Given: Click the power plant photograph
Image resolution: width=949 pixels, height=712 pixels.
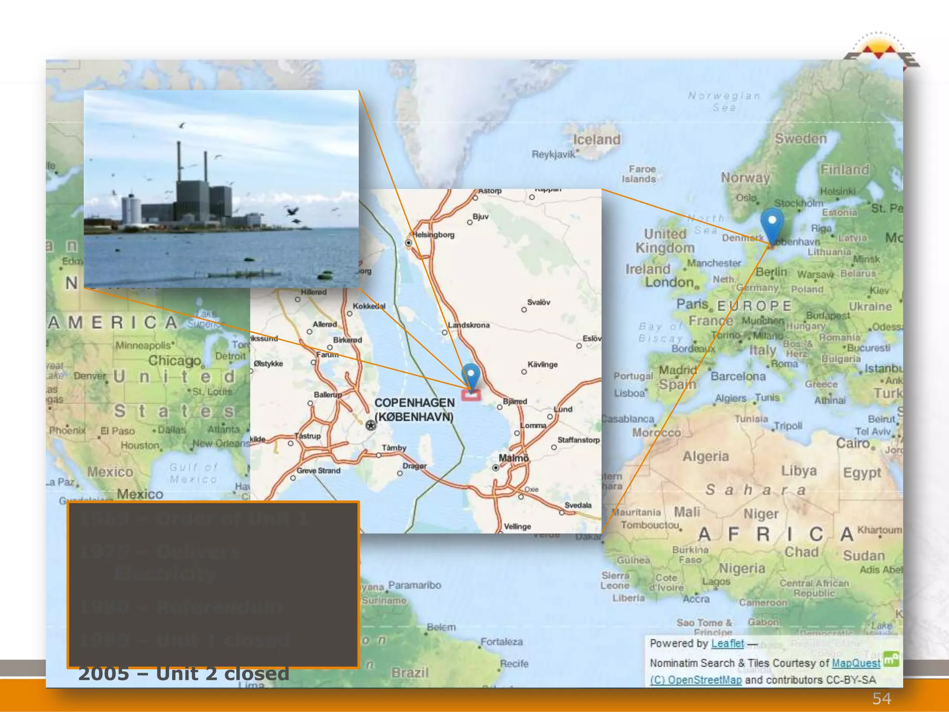Looking at the screenshot, I should click(x=221, y=189).
